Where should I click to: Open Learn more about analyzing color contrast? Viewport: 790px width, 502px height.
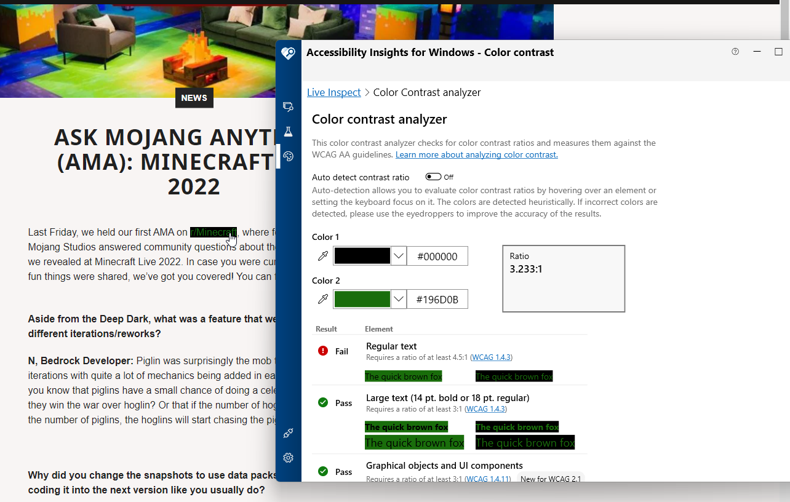(x=477, y=155)
